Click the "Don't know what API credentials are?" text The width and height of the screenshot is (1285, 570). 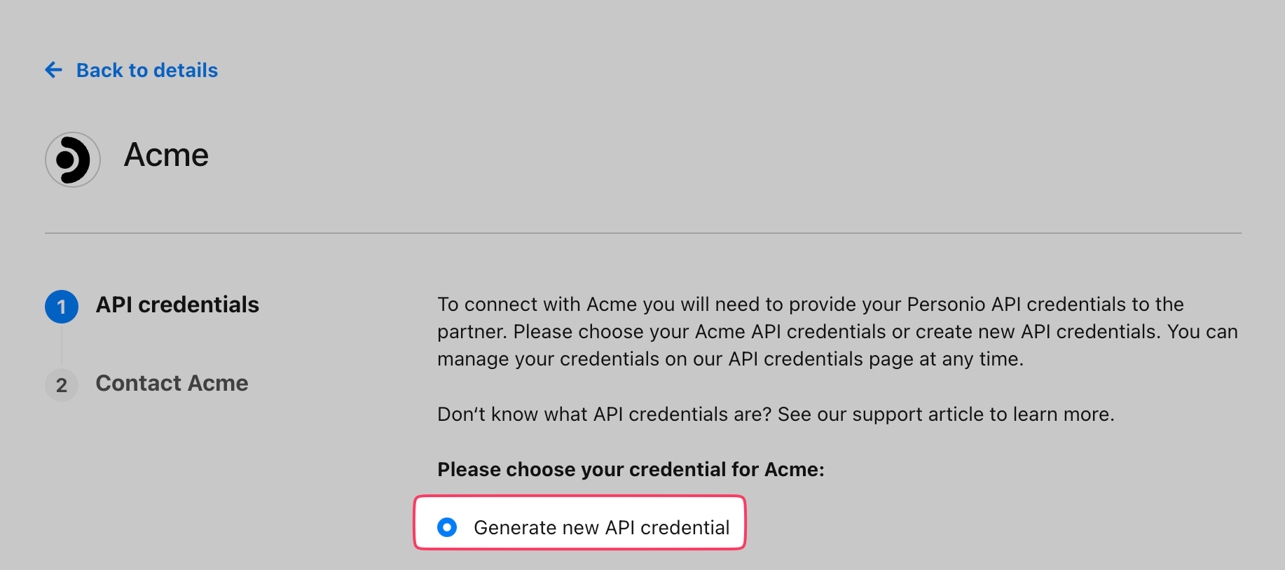(x=604, y=415)
